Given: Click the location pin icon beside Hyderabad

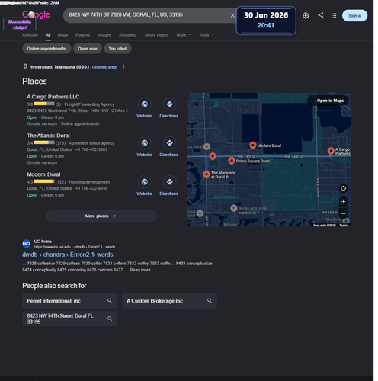Looking at the screenshot, I should click(25, 66).
